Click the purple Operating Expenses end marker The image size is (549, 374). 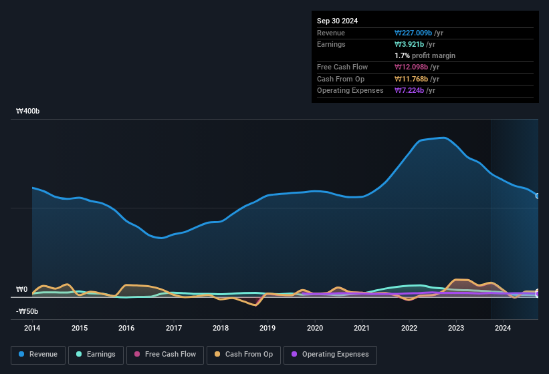[538, 294]
